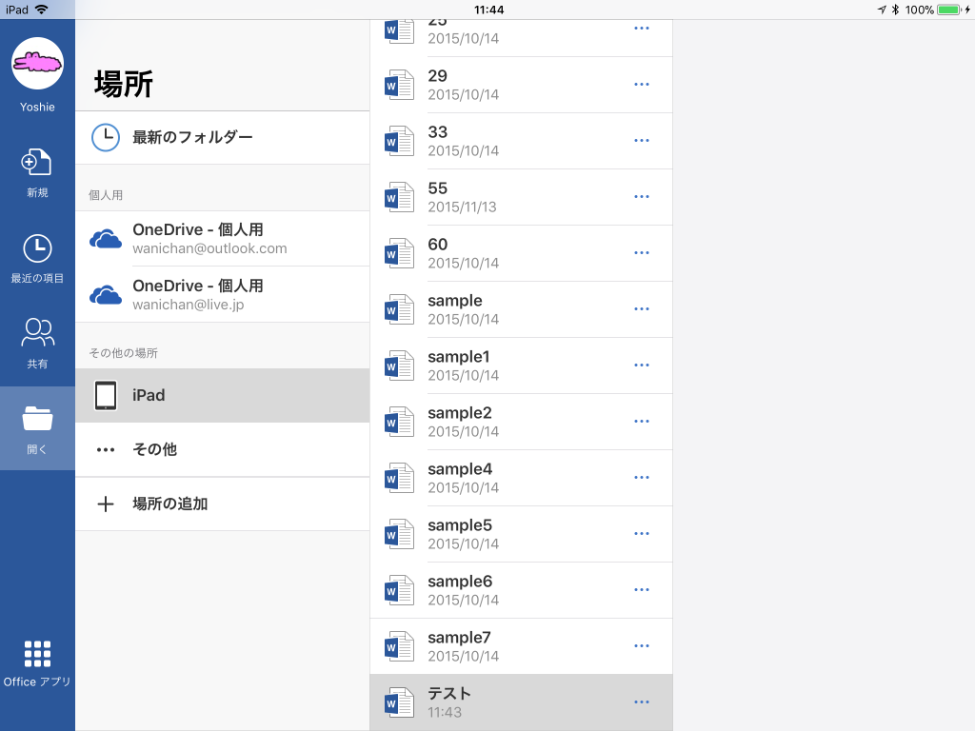Open その他 locations
The width and height of the screenshot is (975, 731).
[x=223, y=449]
